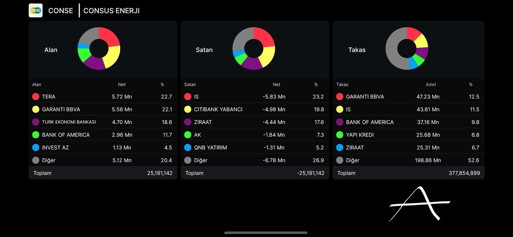
Task: Select the blue swatch beside ZIRAAT in Takas
Action: tap(340, 148)
